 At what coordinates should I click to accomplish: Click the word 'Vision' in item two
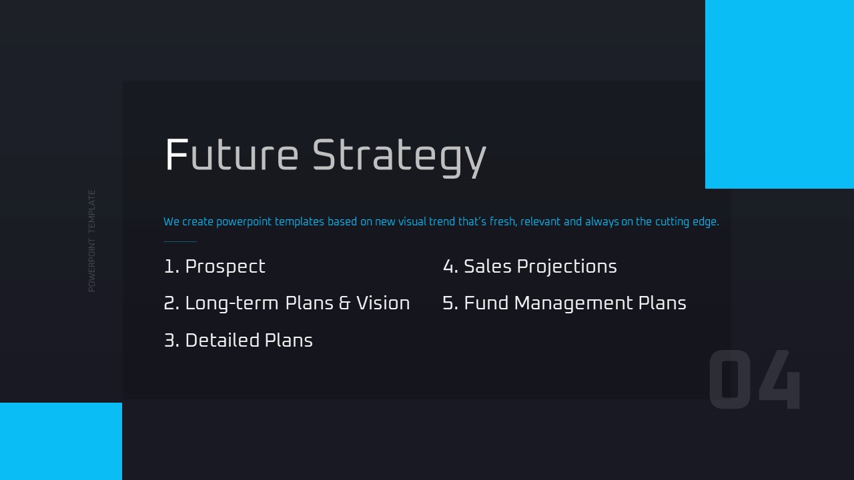coord(383,303)
